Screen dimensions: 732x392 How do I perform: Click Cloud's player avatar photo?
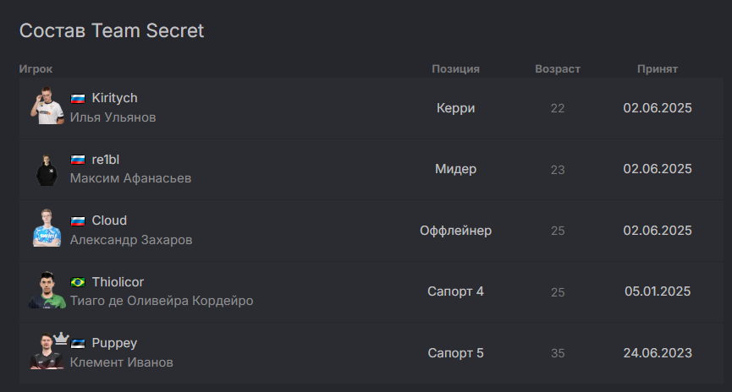[x=47, y=230]
